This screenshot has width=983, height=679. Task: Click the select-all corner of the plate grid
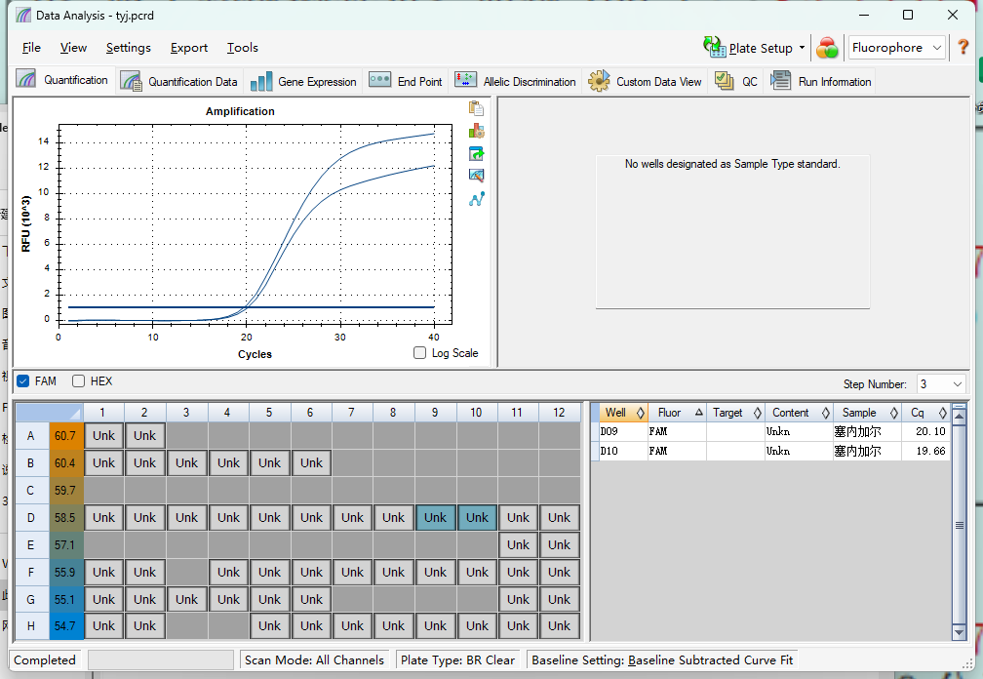pos(49,413)
